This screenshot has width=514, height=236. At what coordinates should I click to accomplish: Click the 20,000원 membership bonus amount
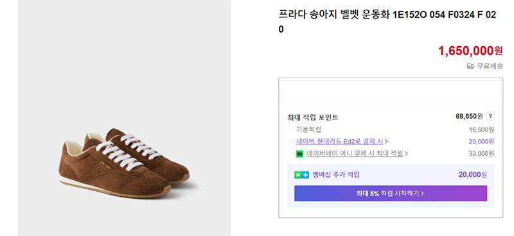(x=473, y=175)
